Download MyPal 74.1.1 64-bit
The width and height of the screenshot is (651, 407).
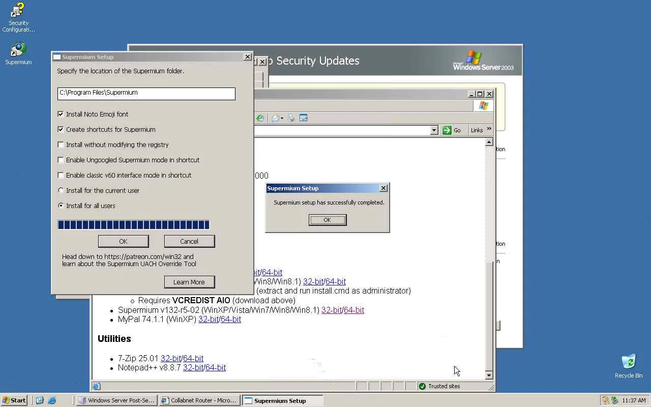click(231, 319)
